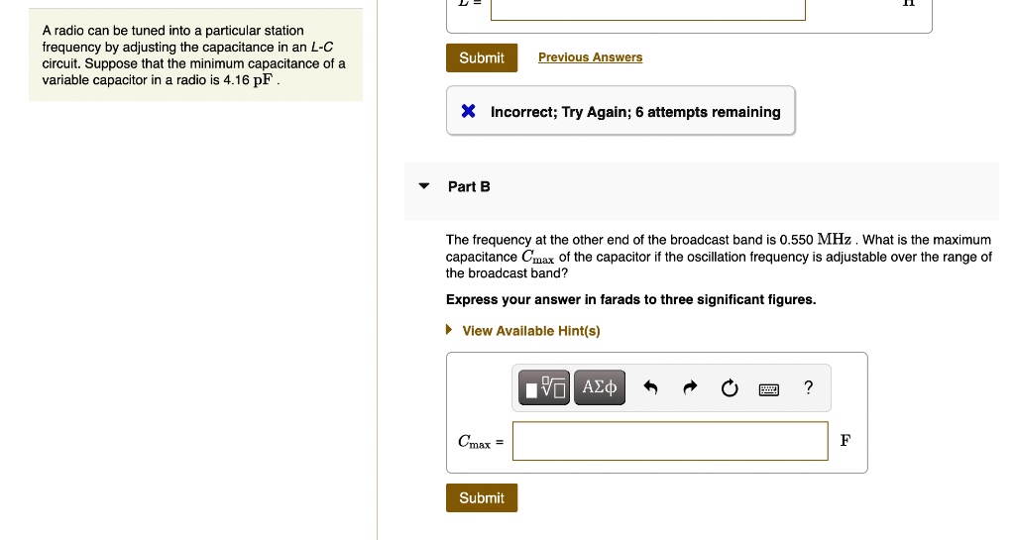This screenshot has width=1015, height=540.
Task: Select the blue X incorrect icon
Action: (468, 111)
